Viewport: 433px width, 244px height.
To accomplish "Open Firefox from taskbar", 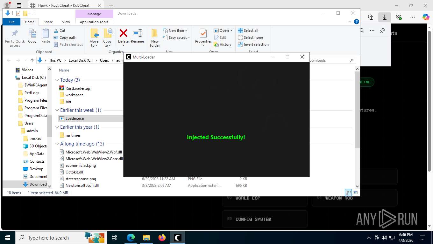I will tap(162, 238).
